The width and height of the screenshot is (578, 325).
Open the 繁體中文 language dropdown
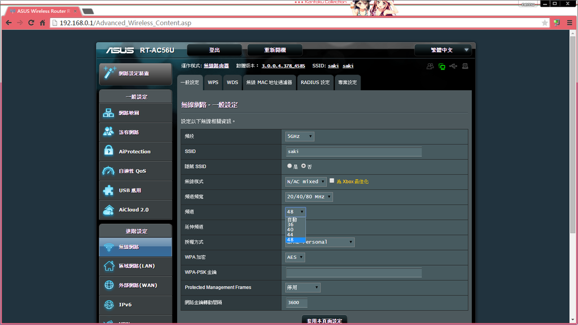point(443,50)
